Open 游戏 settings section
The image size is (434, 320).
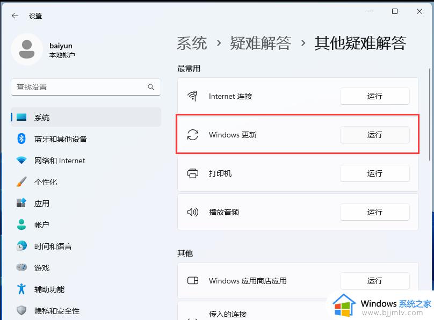click(x=86, y=267)
